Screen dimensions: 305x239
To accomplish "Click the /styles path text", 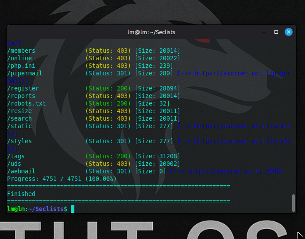I will pyautogui.click(x=19, y=141).
